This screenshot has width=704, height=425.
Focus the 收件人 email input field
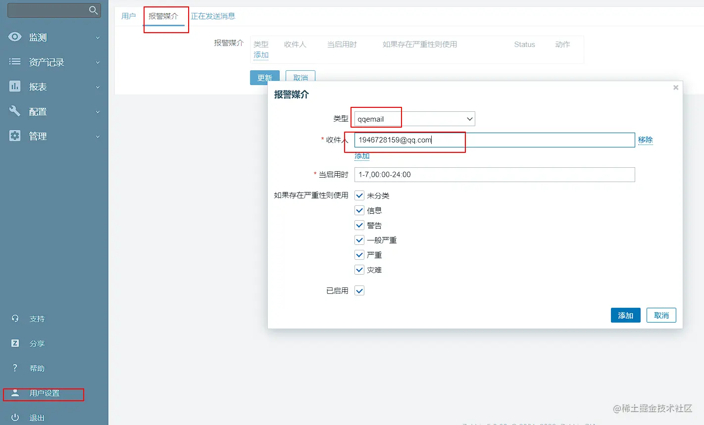click(495, 140)
